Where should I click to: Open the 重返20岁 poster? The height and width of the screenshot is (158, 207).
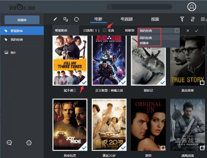[x=109, y=125]
